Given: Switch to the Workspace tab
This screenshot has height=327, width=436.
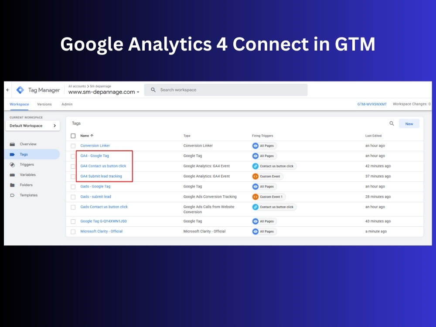Looking at the screenshot, I should [19, 104].
